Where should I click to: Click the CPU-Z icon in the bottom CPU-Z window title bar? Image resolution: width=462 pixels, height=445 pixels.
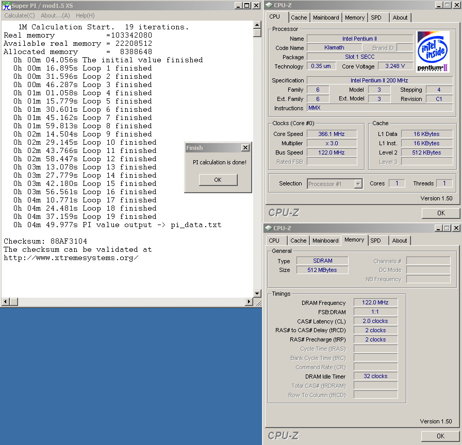(x=269, y=228)
